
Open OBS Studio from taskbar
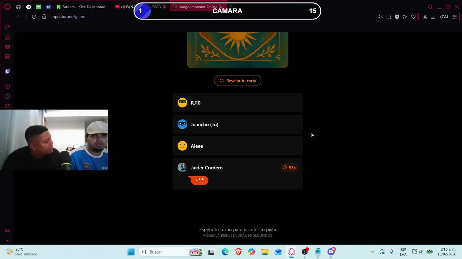pos(305,252)
